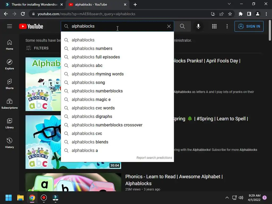Install app icon in address bar
The width and height of the screenshot is (272, 204).
click(x=213, y=14)
